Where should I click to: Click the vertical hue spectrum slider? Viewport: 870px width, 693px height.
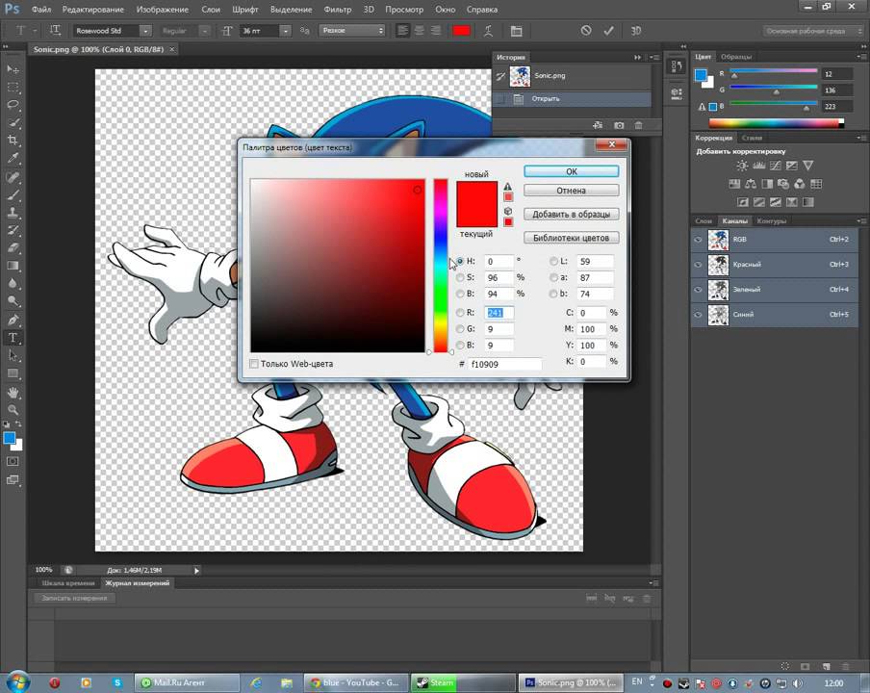441,266
